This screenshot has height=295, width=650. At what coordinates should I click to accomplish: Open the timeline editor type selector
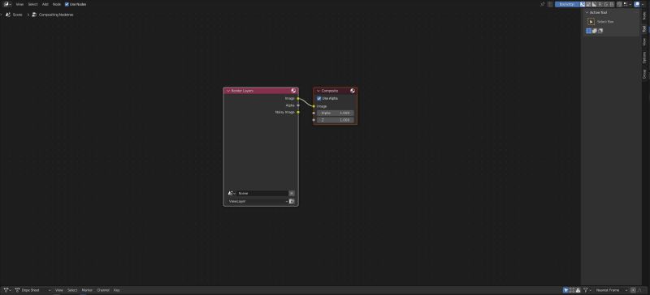[7, 290]
